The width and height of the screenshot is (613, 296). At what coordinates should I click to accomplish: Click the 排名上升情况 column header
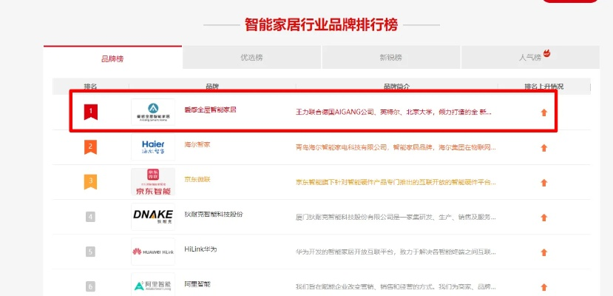pos(543,87)
